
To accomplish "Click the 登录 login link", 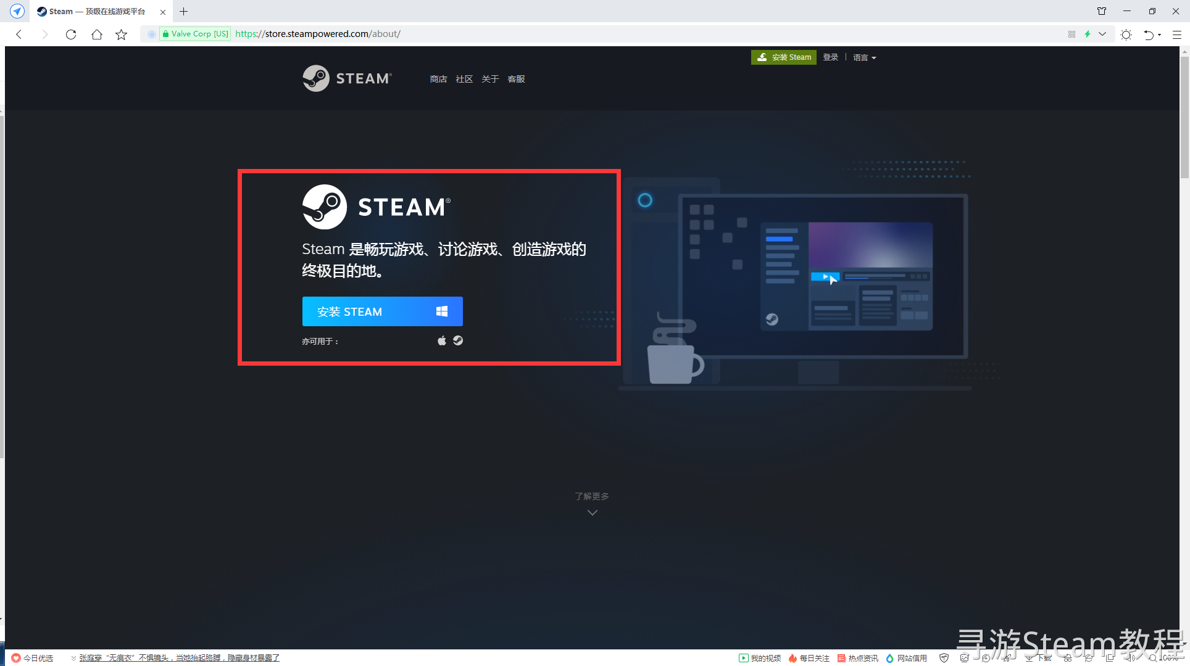I will tap(830, 57).
